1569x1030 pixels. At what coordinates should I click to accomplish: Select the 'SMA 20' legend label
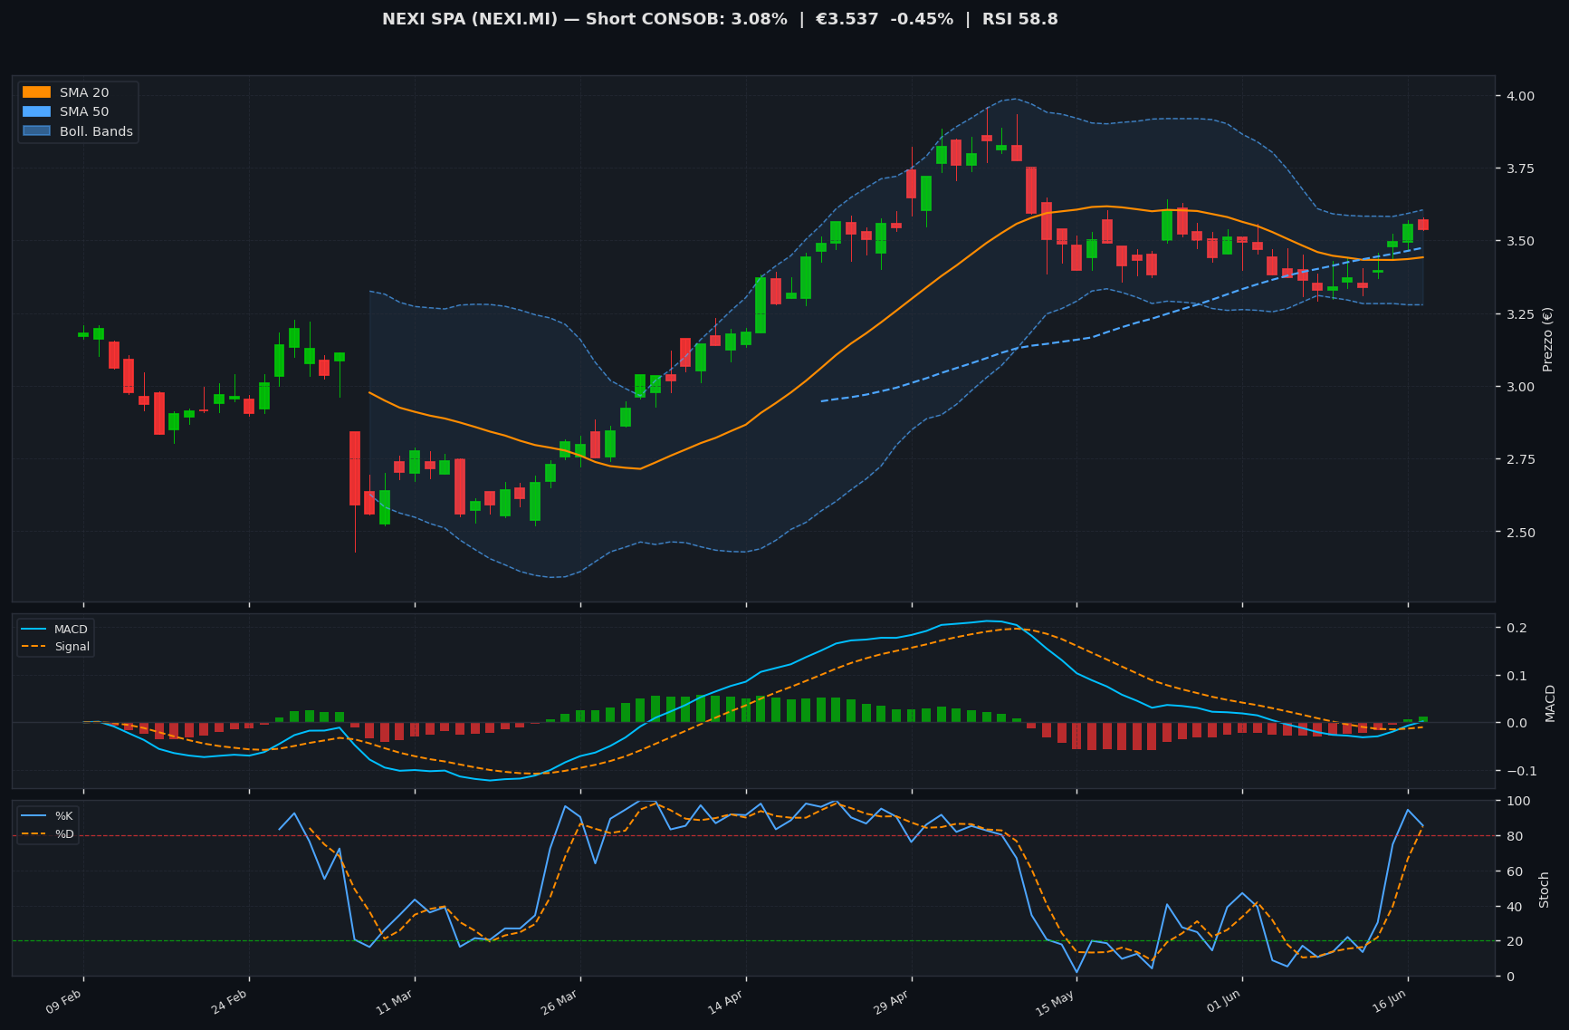click(84, 92)
